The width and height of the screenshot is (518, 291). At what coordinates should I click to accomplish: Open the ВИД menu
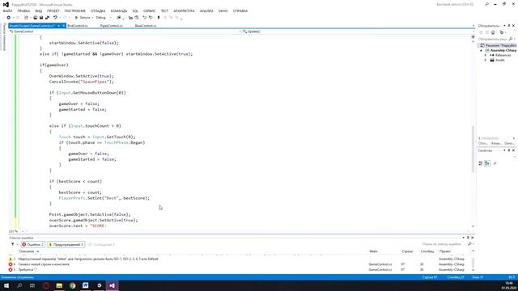pyautogui.click(x=39, y=11)
